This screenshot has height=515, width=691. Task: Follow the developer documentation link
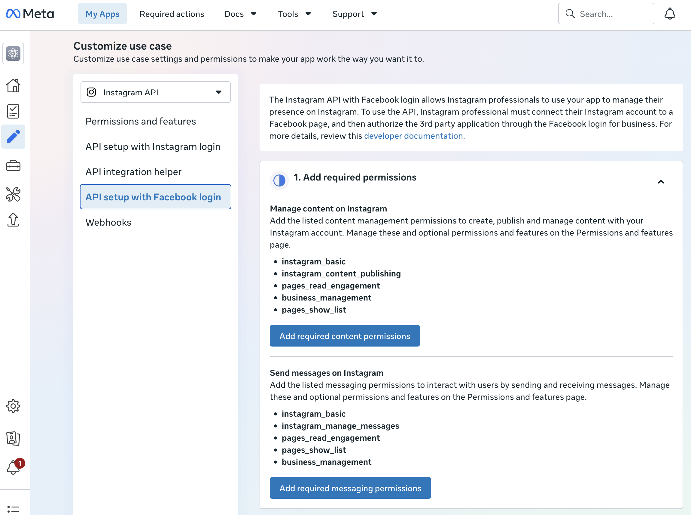pos(415,136)
